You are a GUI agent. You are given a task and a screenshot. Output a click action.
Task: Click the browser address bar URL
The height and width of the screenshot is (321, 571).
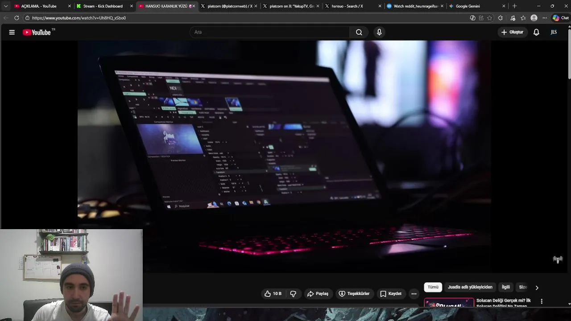pos(79,18)
